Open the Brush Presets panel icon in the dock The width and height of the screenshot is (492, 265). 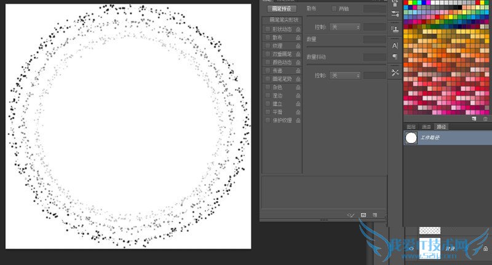[395, 13]
